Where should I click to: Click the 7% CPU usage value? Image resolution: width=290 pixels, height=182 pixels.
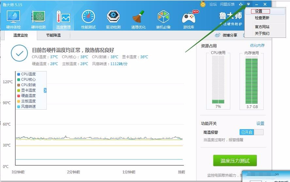point(218,107)
